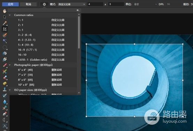Click the ratio height field showing 3

point(116,4)
